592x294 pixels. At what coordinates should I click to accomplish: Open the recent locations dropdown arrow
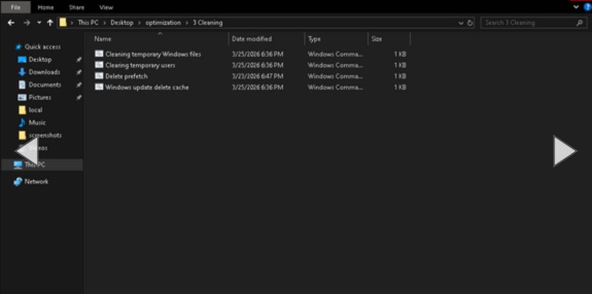pos(39,22)
